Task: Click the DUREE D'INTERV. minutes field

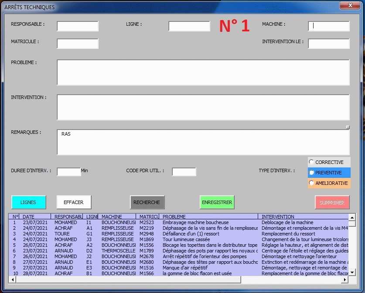Action: pos(69,172)
